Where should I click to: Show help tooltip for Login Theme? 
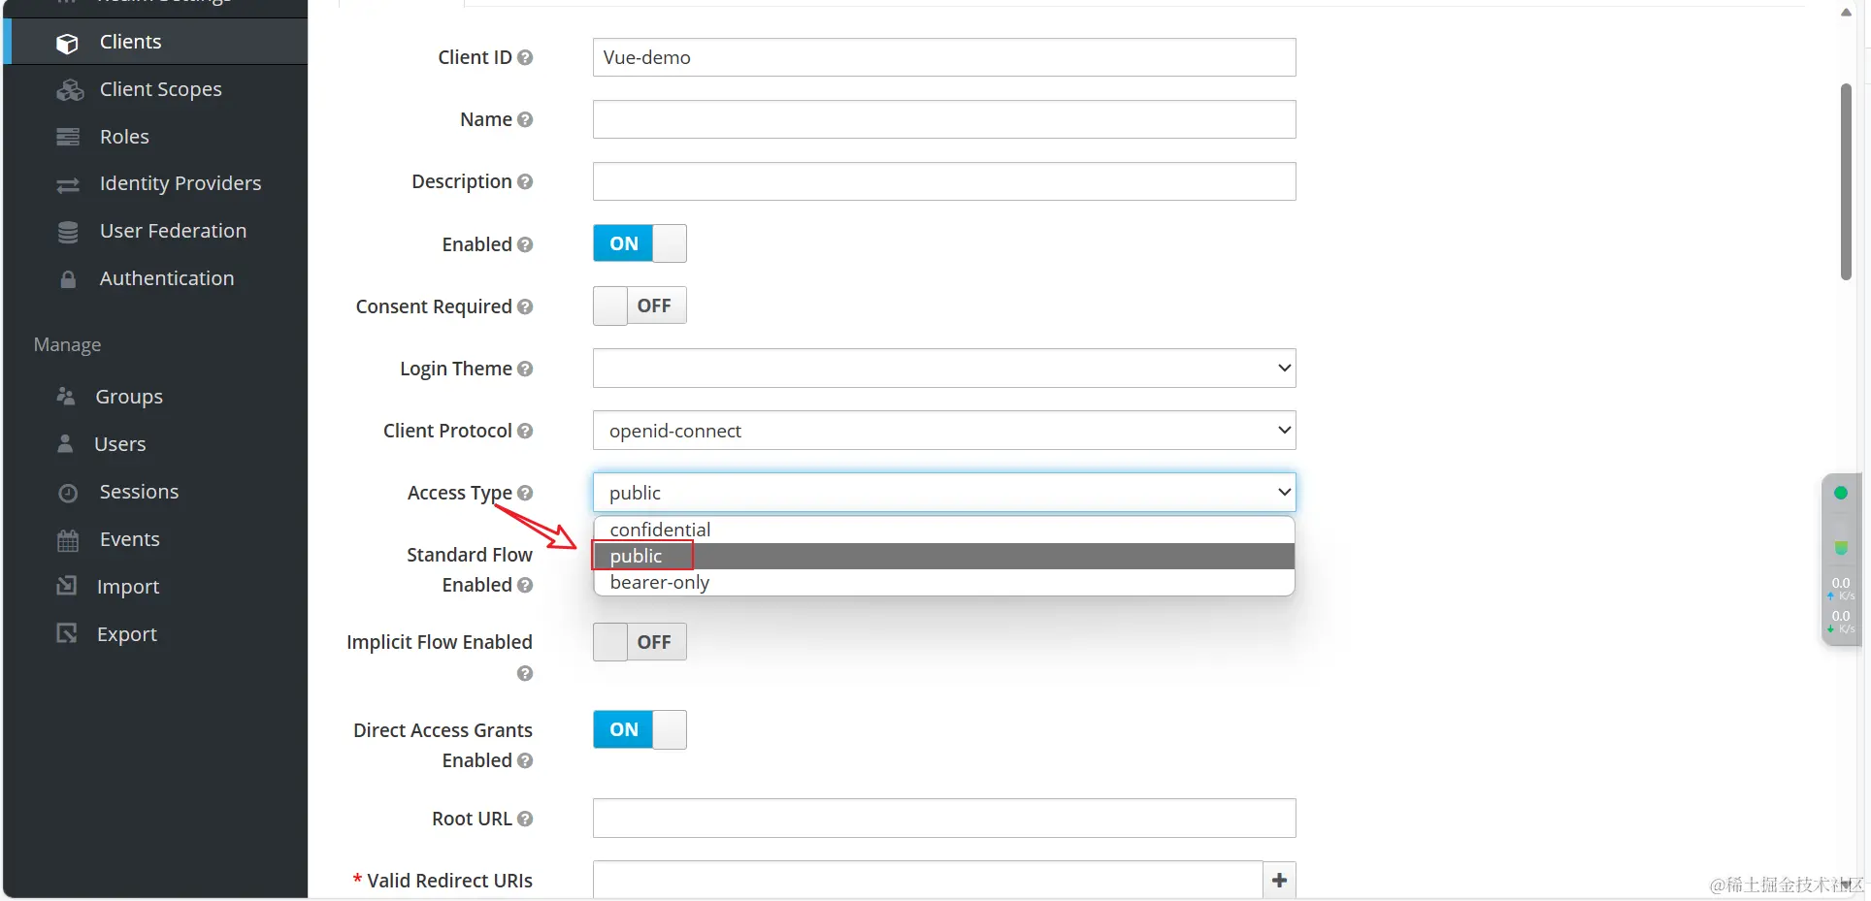point(525,369)
